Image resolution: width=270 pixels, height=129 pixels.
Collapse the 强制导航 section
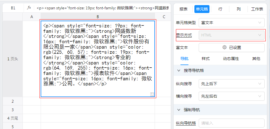click(179, 110)
